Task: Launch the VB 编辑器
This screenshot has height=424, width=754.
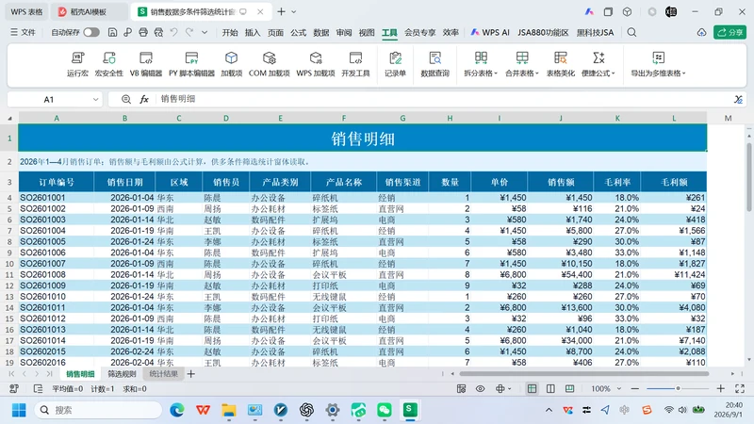Action: click(x=146, y=64)
